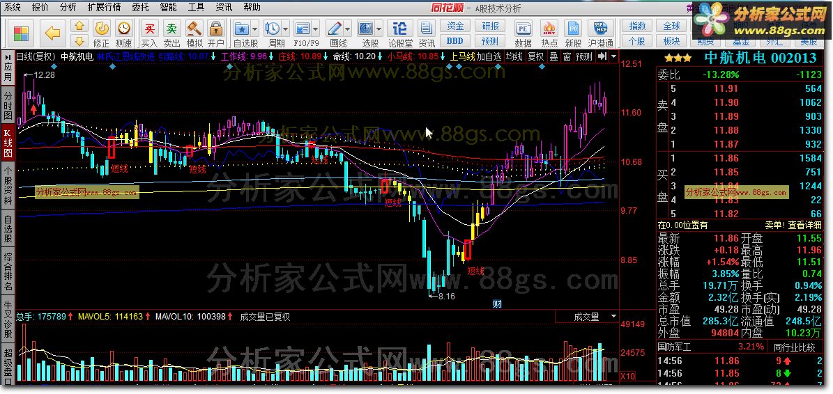This screenshot has width=833, height=394.
Task: Open the 论股堂 forum icon
Action: 400,28
